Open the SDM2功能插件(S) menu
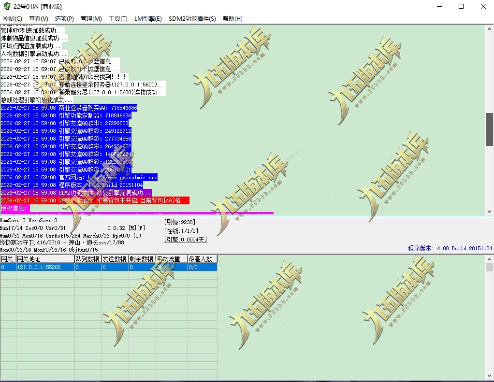 point(192,18)
